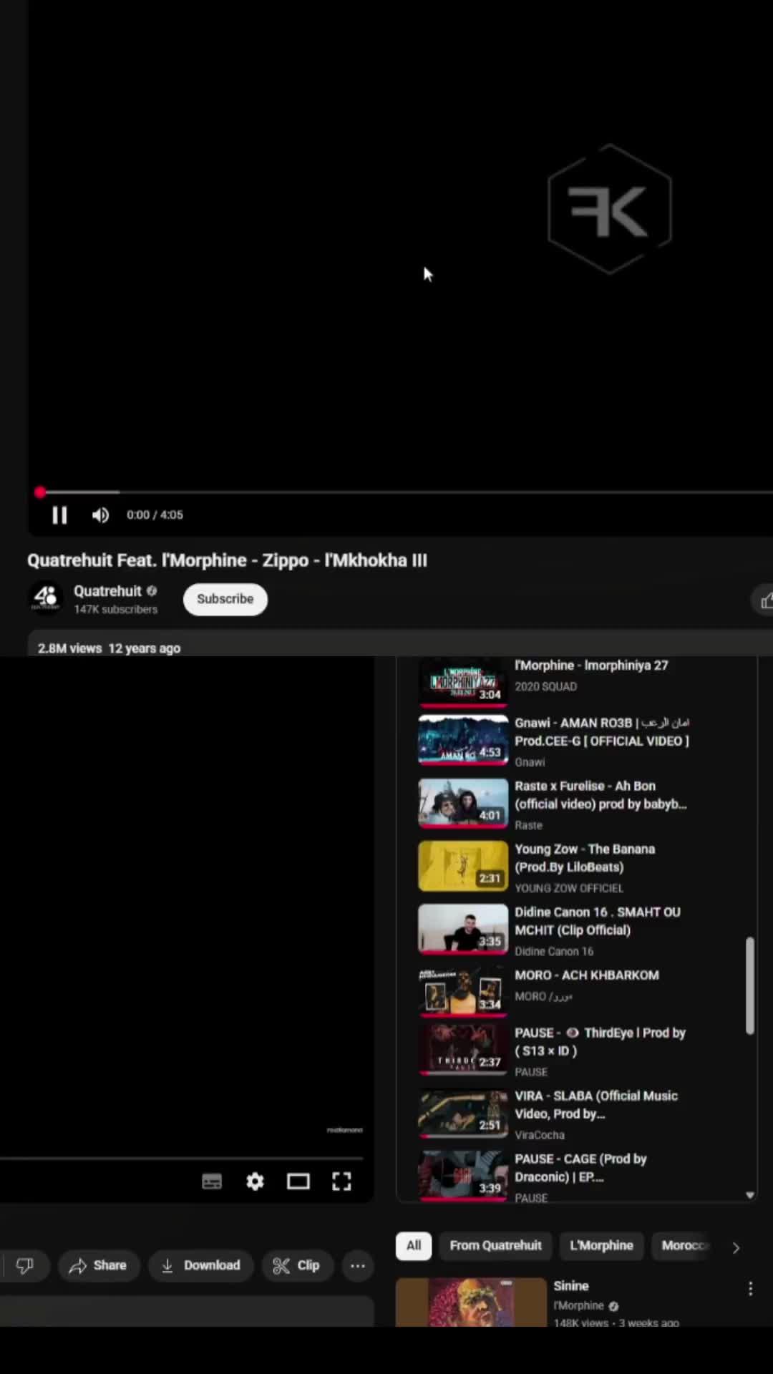Screen dimensions: 773x1374
Task: Select the All filter chip
Action: tap(414, 1246)
